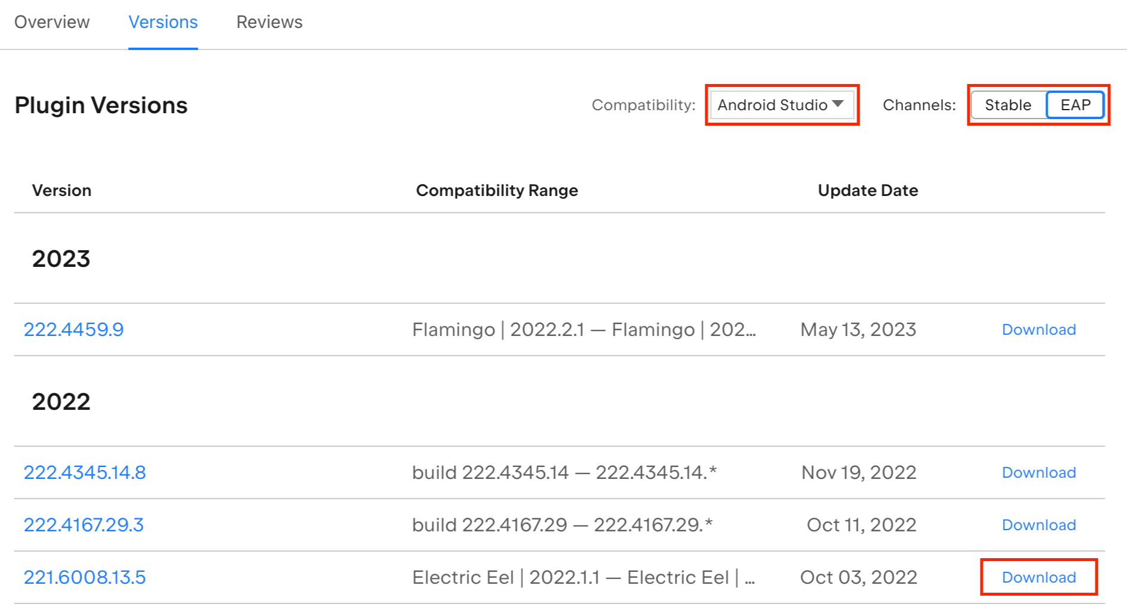Open version 222.4459.9 link
The width and height of the screenshot is (1127, 607).
point(74,329)
